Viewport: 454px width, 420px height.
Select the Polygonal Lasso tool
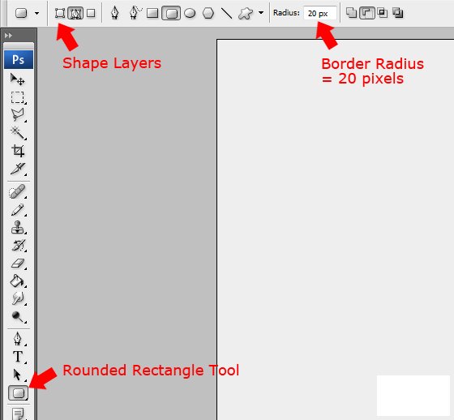click(x=18, y=115)
